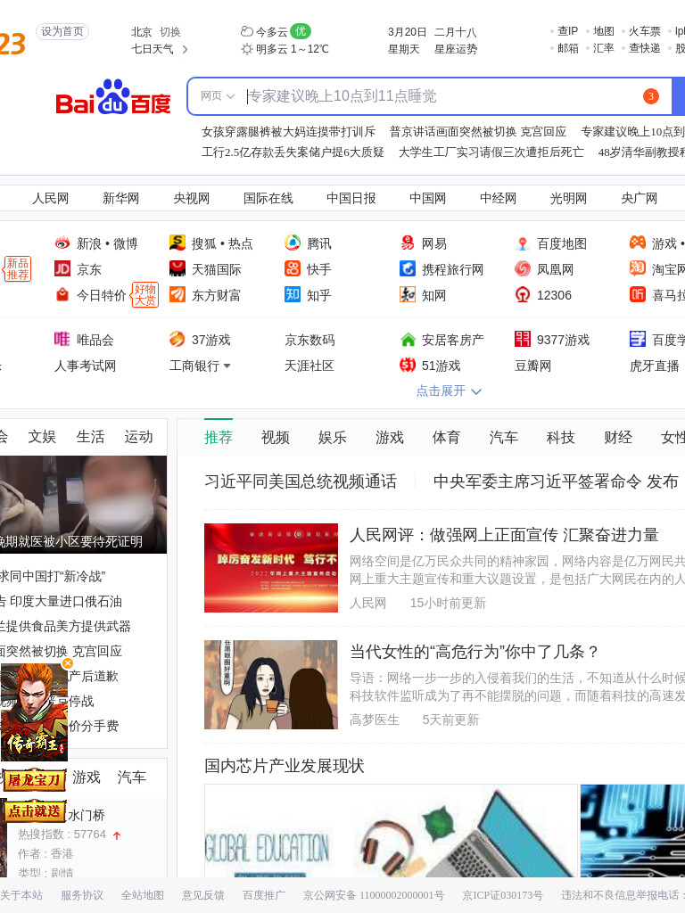The height and width of the screenshot is (913, 685).
Task: Click 京ICP证030173号 footer link
Action: 503,895
